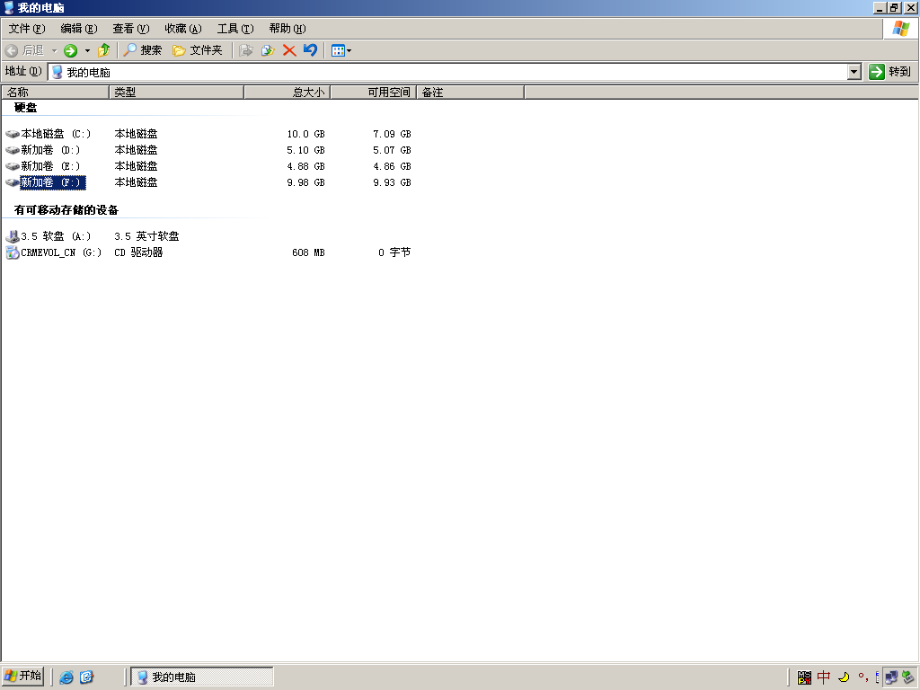Delete item with red X icon
The image size is (920, 690).
point(289,50)
